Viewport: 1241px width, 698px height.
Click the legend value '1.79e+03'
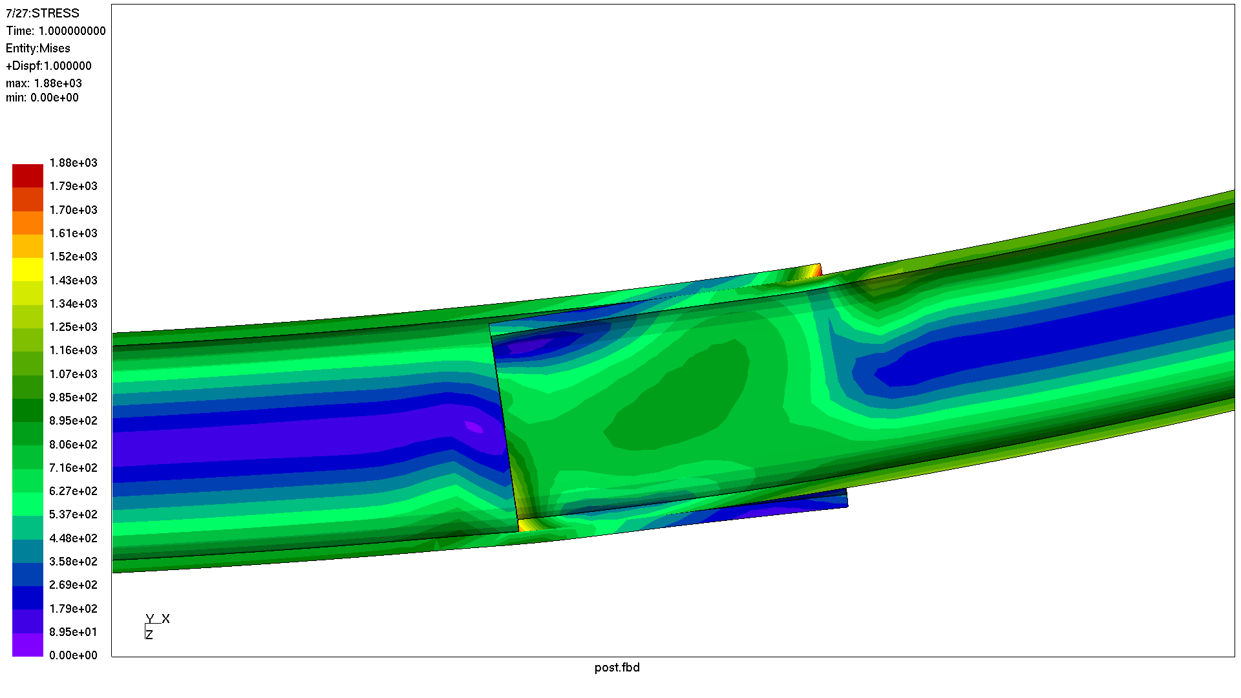pos(74,186)
